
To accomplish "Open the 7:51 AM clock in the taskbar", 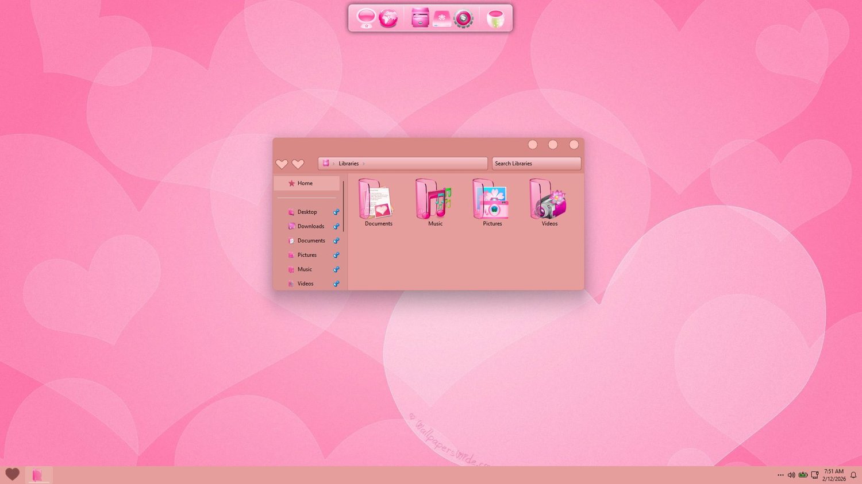I will point(834,475).
